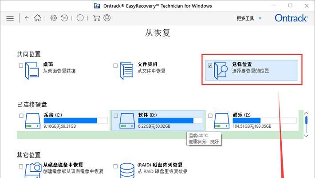Check the 娱乐 (E:) checkbox

210,116
